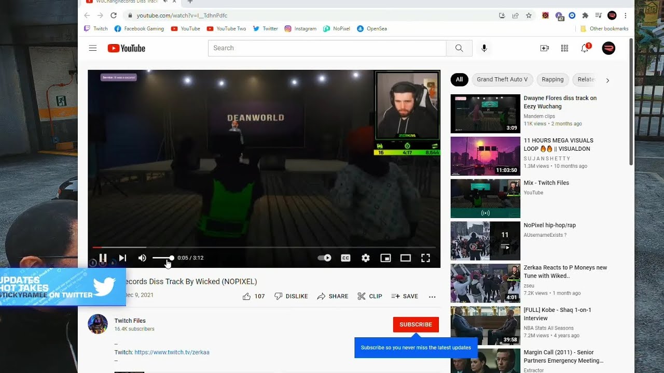Viewport: 664px width, 373px height.
Task: Click the Twitch Files channel avatar
Action: pos(98,324)
